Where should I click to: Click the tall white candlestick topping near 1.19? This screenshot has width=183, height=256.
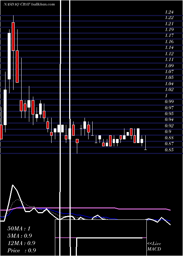click(9, 56)
